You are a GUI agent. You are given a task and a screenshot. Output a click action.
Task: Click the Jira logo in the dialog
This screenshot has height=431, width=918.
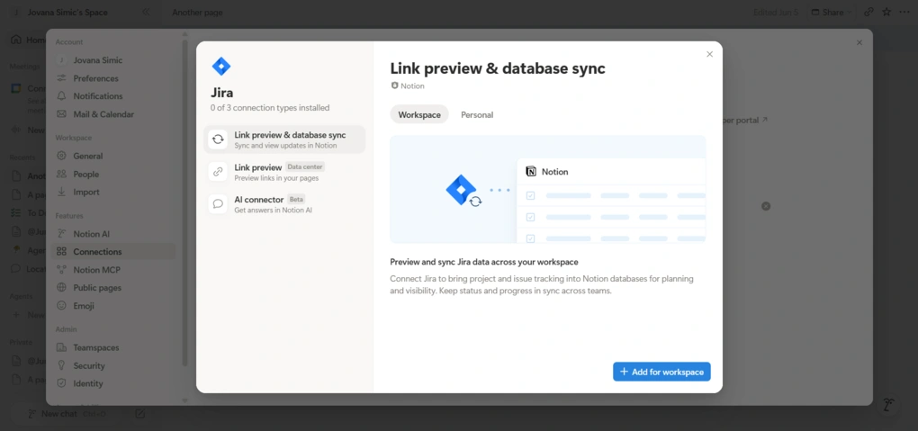[x=220, y=67]
